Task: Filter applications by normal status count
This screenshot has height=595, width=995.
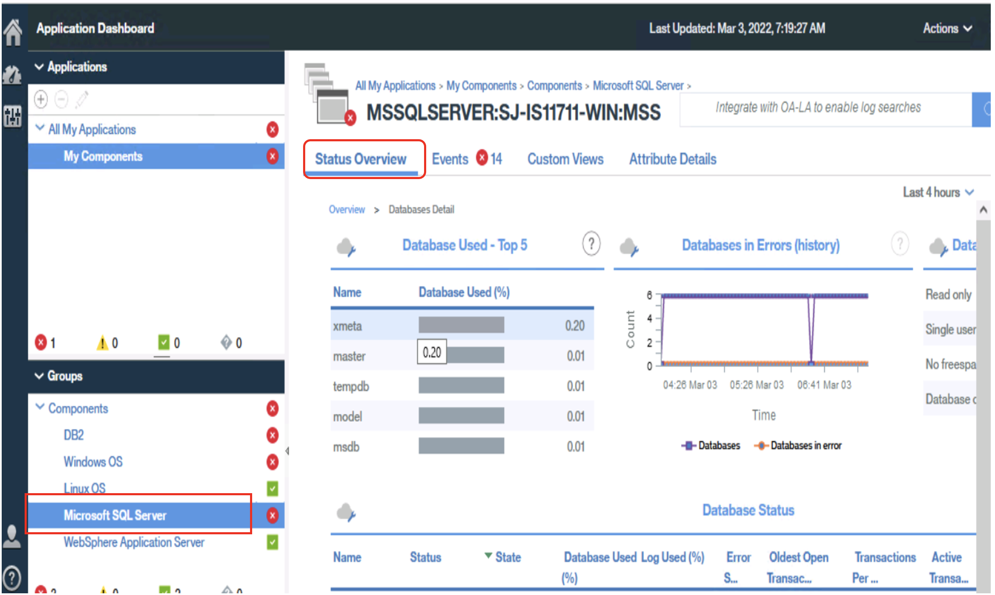Action: coord(169,342)
